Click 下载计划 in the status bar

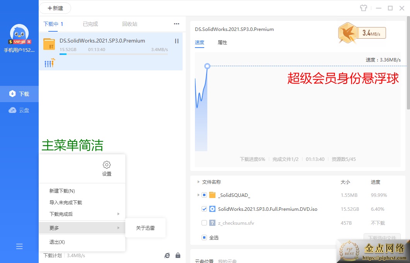(x=53, y=255)
